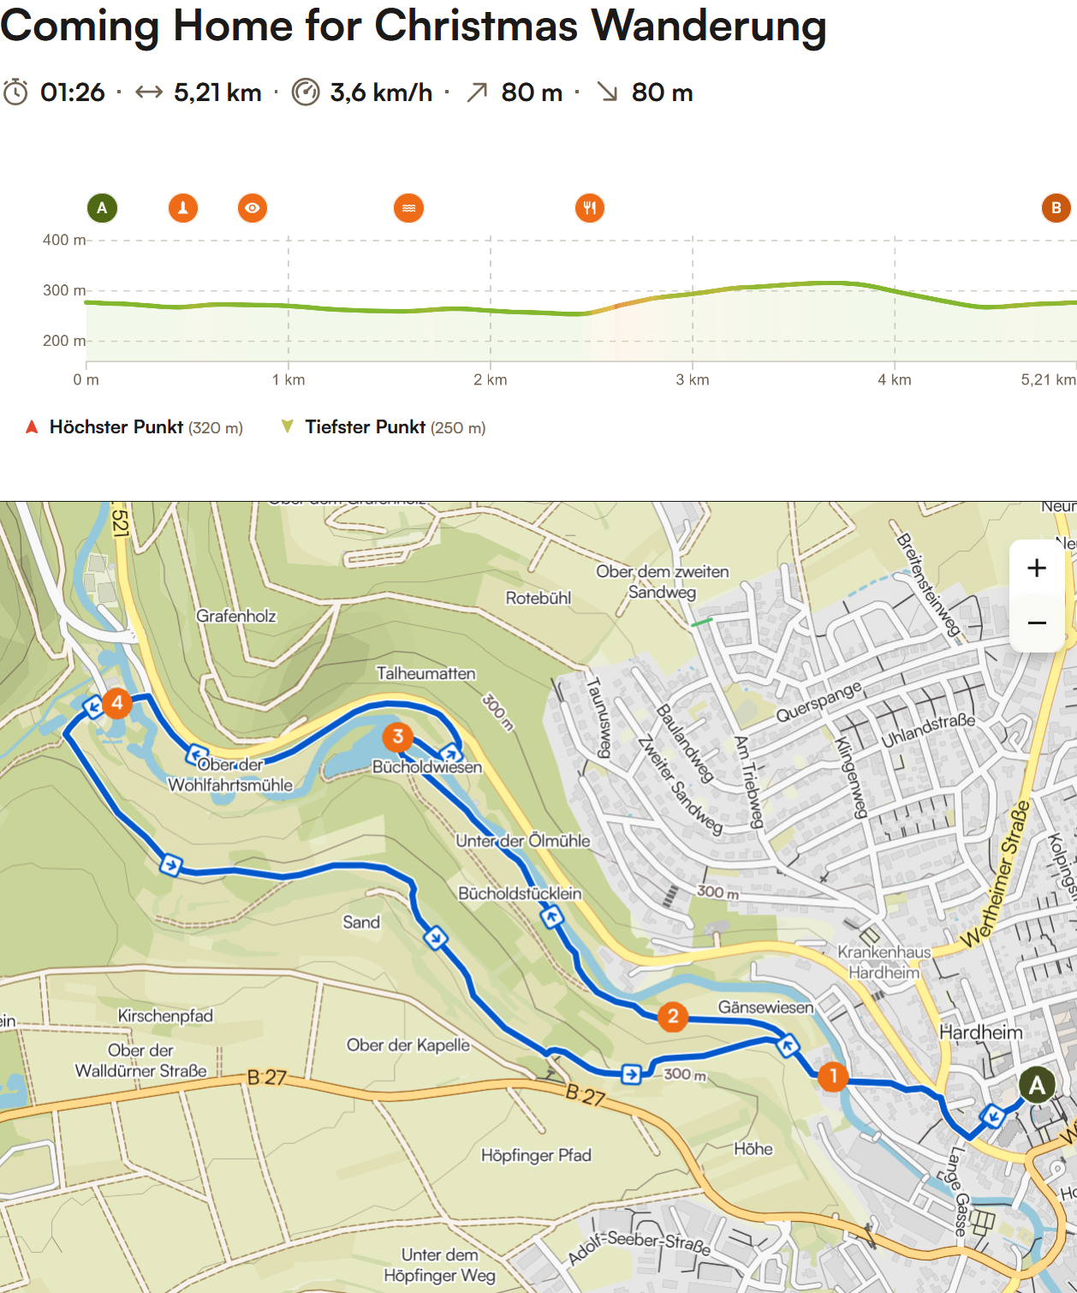
Task: Click the descent down-right arrow icon
Action: 607,92
